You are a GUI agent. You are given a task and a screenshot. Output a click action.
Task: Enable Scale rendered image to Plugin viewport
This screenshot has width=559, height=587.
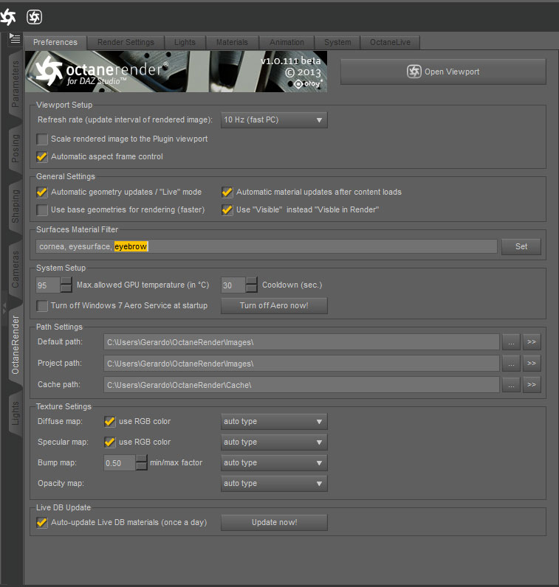click(42, 139)
